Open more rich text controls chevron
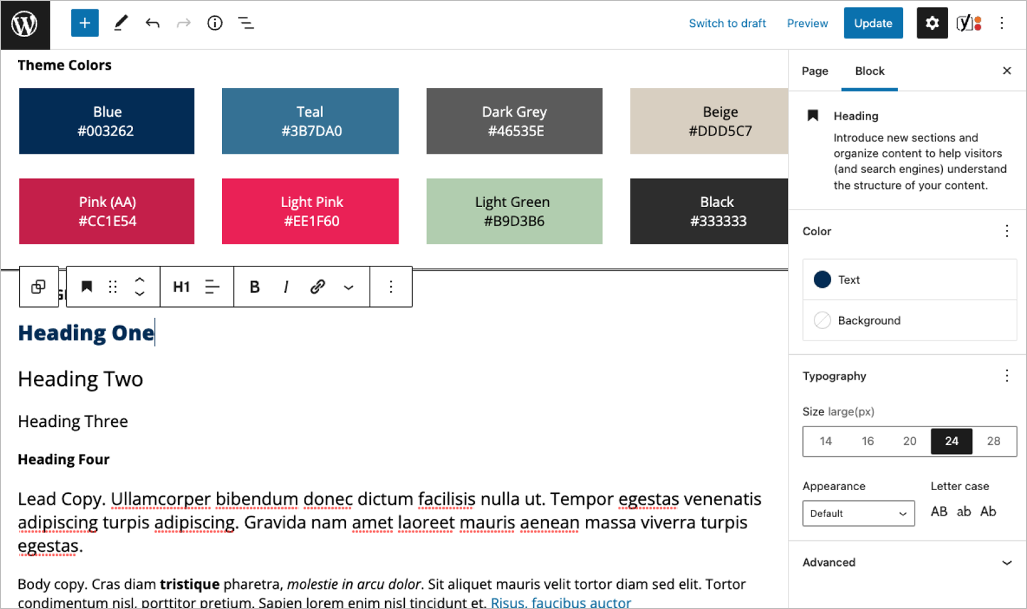 349,288
